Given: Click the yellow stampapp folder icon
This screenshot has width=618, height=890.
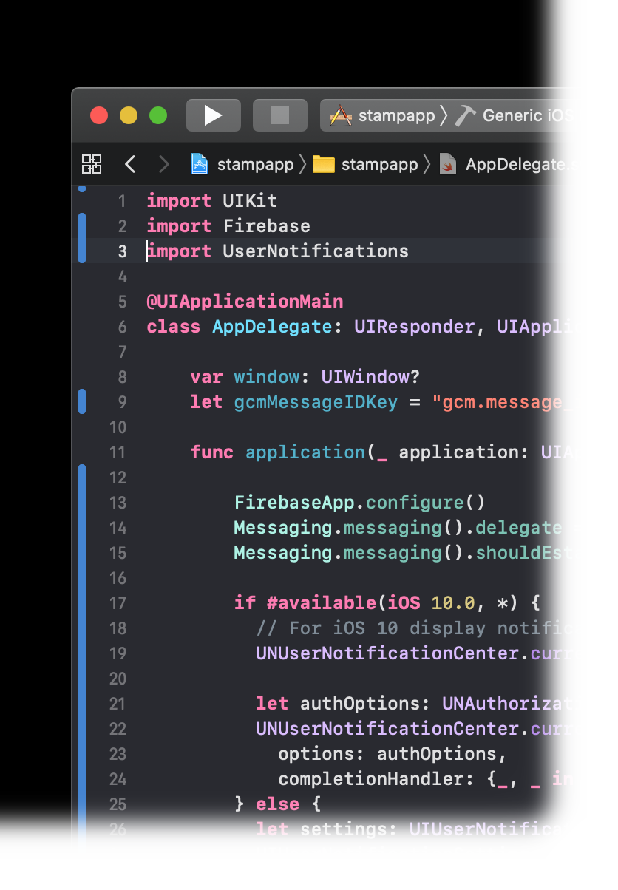Looking at the screenshot, I should click(323, 164).
